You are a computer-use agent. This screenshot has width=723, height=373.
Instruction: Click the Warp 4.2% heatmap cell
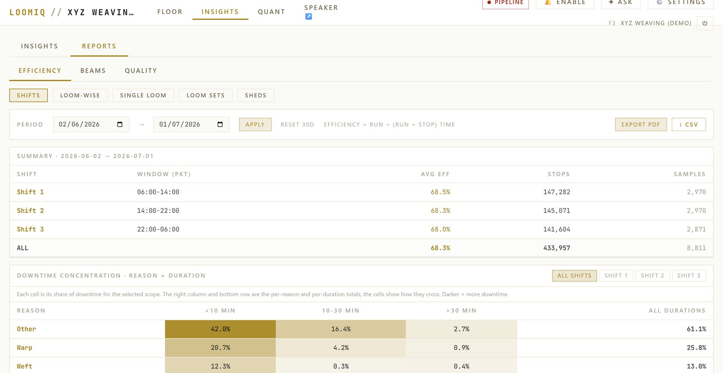tap(341, 348)
